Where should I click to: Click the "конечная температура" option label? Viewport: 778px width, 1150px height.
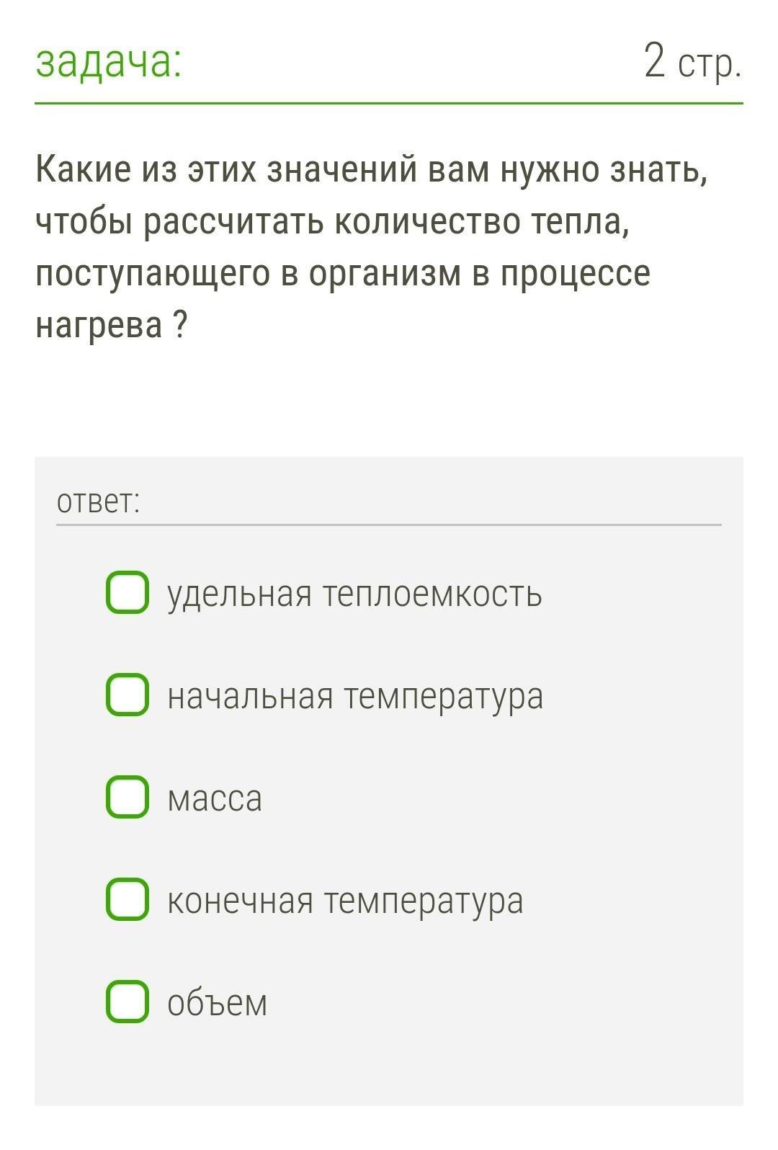[345, 901]
